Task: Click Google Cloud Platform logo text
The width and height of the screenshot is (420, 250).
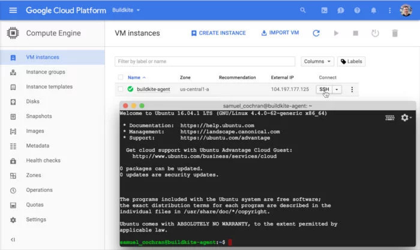Action: click(66, 10)
